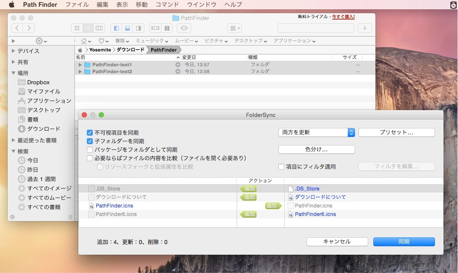
Task: Click the 色分け... button
Action: coord(317,149)
